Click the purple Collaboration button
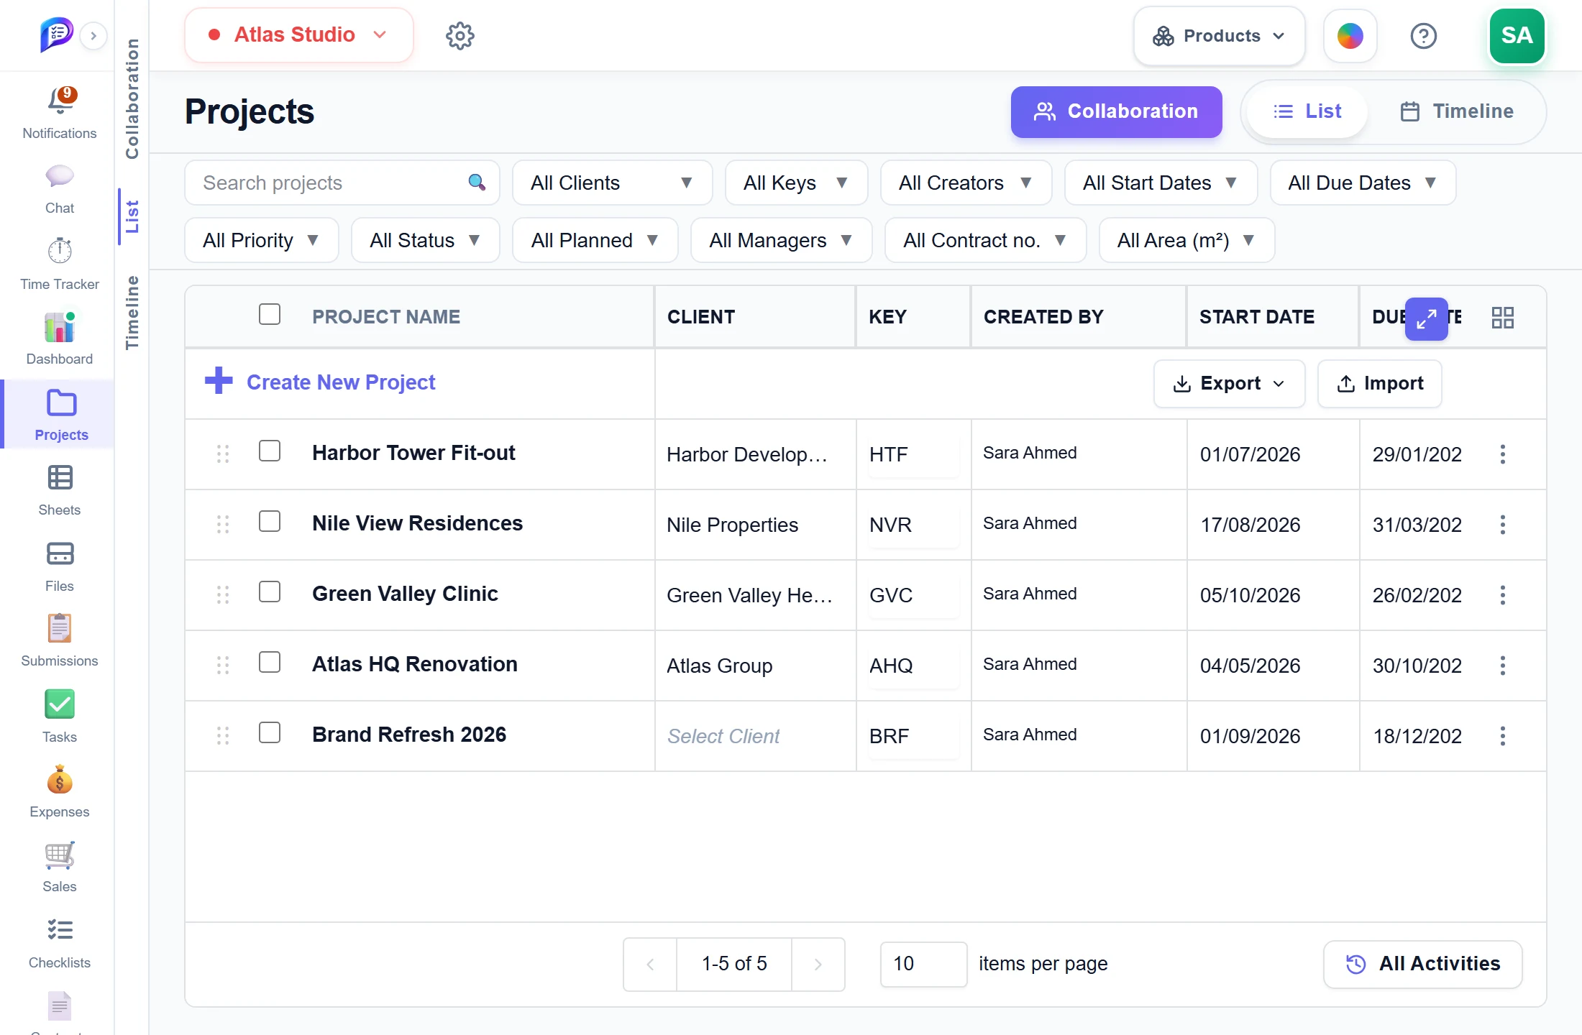The width and height of the screenshot is (1582, 1035). pos(1116,111)
